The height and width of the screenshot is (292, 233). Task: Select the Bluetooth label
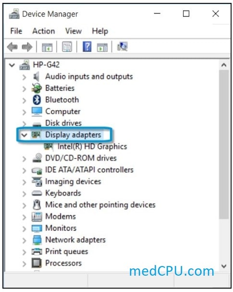(x=62, y=100)
